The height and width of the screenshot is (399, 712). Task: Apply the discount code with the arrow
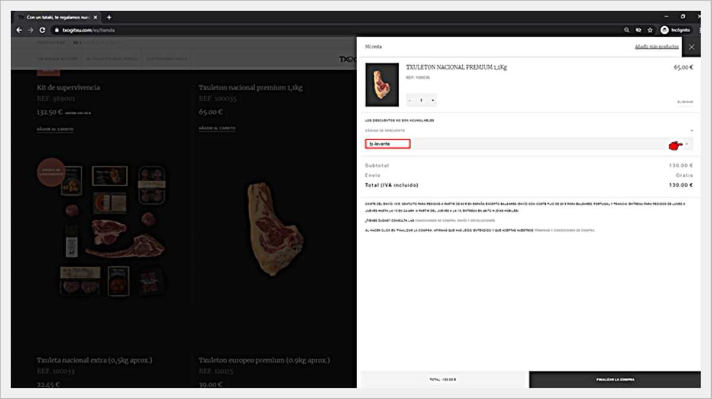pyautogui.click(x=687, y=144)
